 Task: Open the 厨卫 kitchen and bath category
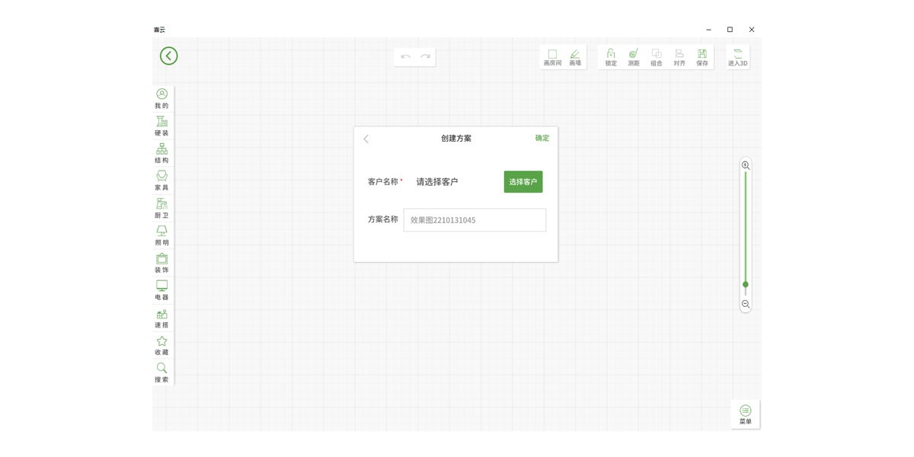point(161,208)
